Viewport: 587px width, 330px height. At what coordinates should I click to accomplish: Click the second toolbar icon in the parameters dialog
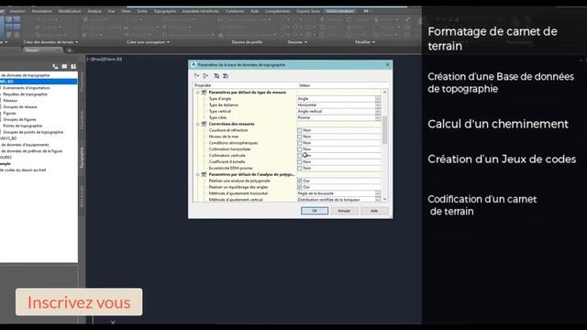pyautogui.click(x=205, y=76)
